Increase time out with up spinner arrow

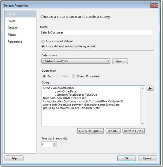pyautogui.click(x=54, y=143)
